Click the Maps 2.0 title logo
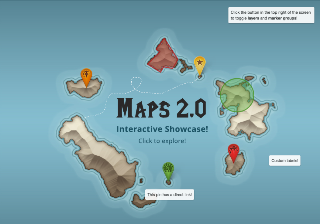The height and width of the screenshot is (224, 320). (x=162, y=108)
